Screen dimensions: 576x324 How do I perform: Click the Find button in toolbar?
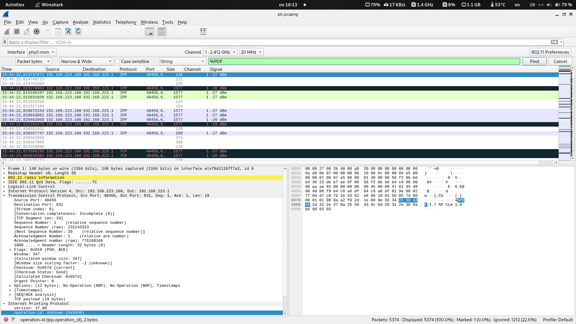pyautogui.click(x=534, y=61)
